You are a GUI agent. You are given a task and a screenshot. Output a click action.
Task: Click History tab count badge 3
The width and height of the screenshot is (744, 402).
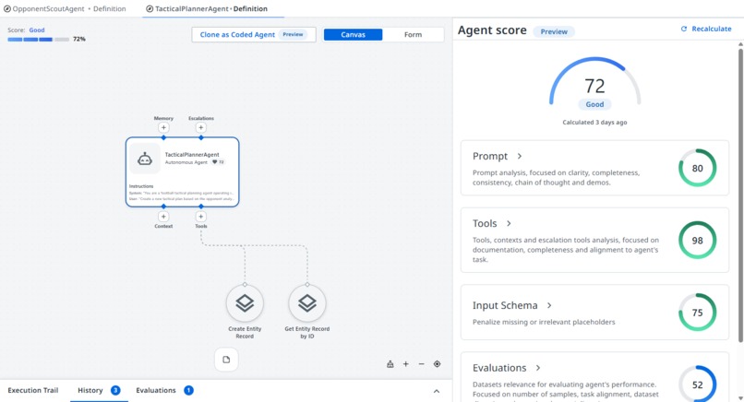coord(115,390)
